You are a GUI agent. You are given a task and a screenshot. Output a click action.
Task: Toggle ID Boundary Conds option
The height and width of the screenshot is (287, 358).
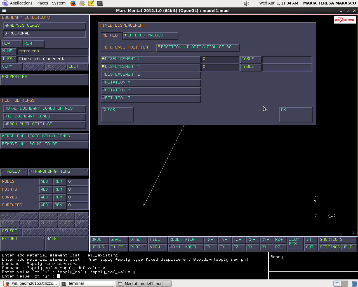[44, 117]
